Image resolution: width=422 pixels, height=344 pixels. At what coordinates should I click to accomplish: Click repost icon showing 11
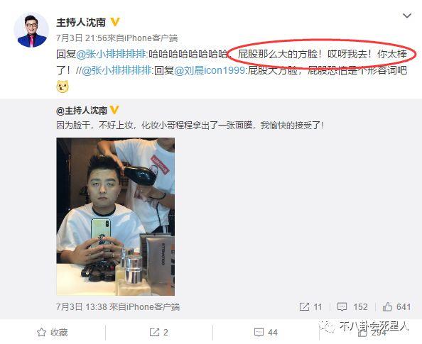click(x=310, y=307)
